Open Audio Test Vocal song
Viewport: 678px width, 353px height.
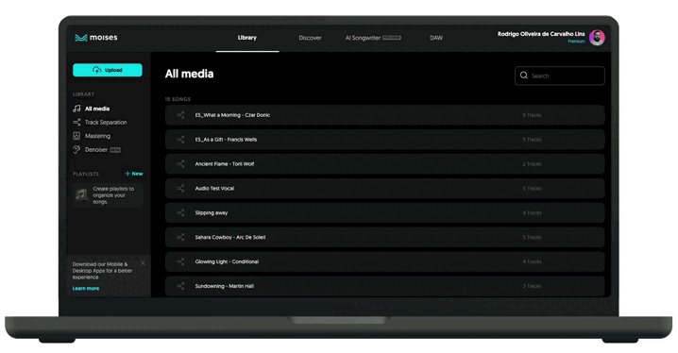click(384, 189)
